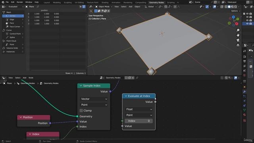This screenshot has width=254, height=143.
Task: Open Point domain dropdown in Evaluate at Index
Action: click(139, 115)
